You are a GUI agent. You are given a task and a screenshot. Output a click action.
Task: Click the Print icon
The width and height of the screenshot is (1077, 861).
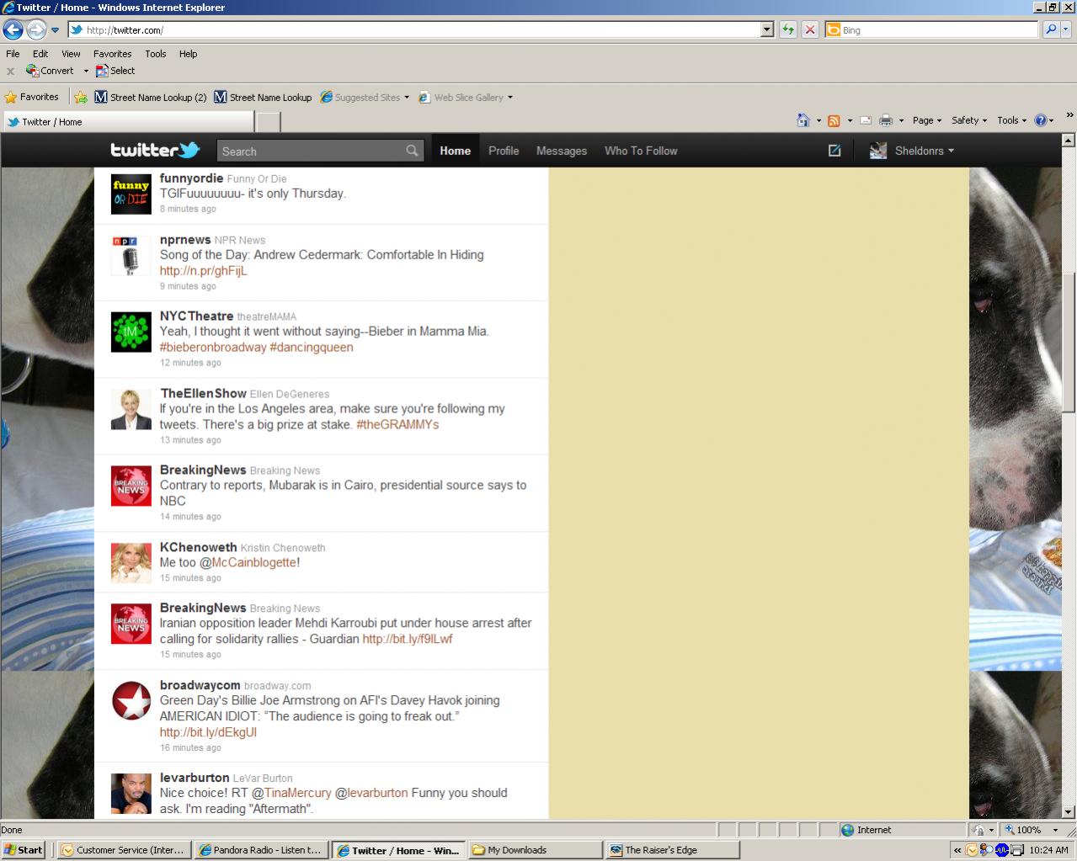(x=886, y=120)
